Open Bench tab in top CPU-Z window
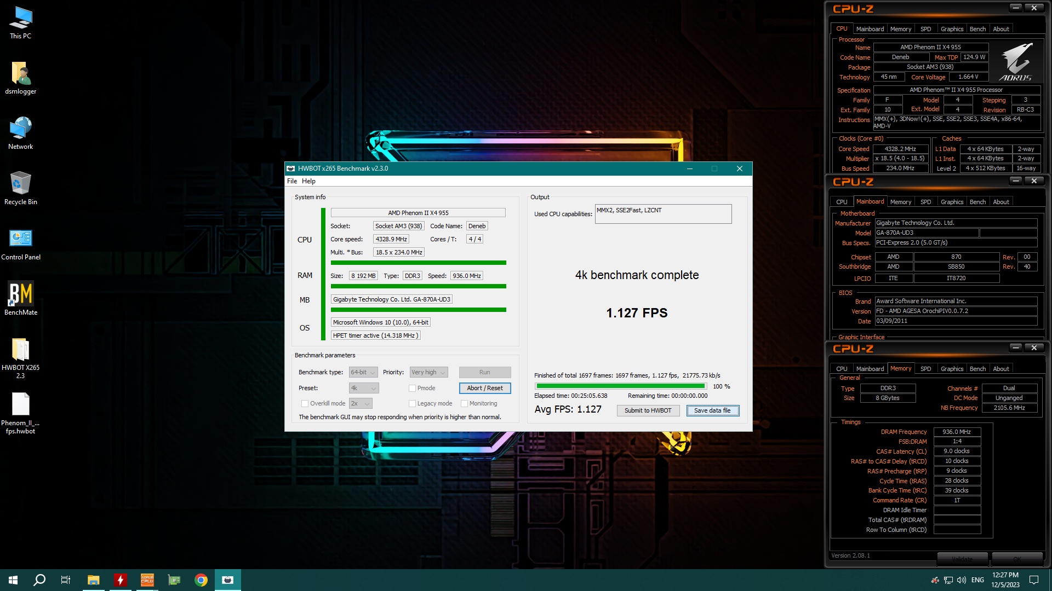This screenshot has width=1052, height=591. click(x=977, y=29)
